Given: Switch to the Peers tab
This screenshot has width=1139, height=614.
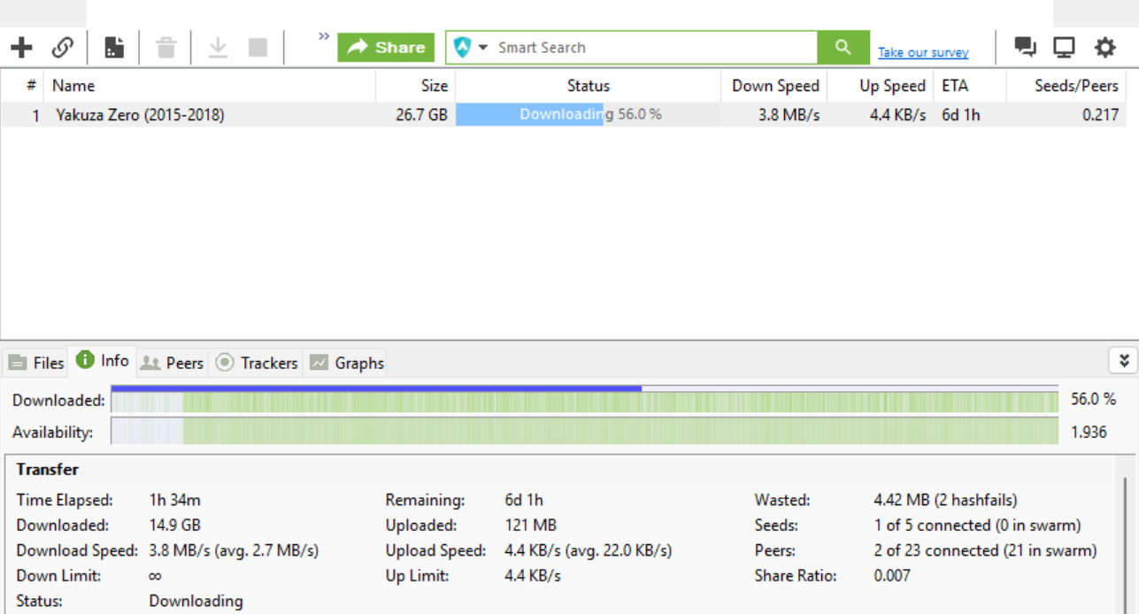Looking at the screenshot, I should pos(173,363).
